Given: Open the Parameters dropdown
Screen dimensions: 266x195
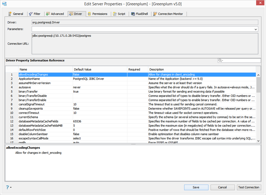Looking at the screenshot, I should 256,29.
